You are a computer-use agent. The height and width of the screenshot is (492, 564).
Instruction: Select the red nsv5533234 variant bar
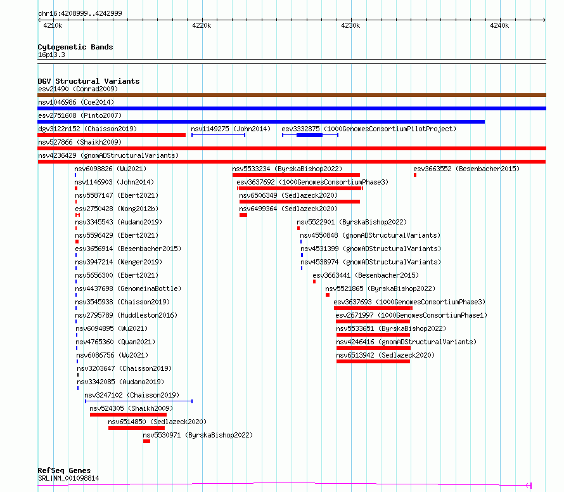(x=296, y=175)
